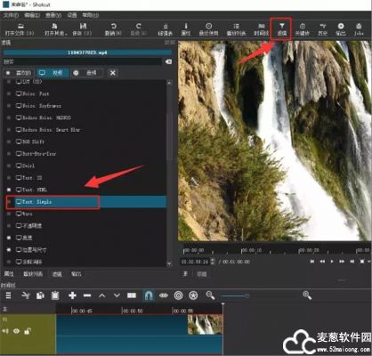Open the first menu in the menu bar
The height and width of the screenshot is (356, 372).
tap(11, 15)
